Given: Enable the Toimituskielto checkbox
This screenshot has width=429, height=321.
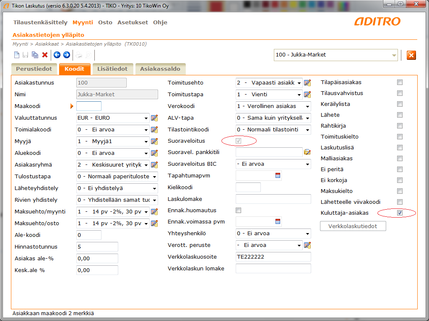Looking at the screenshot, I should [400, 136].
